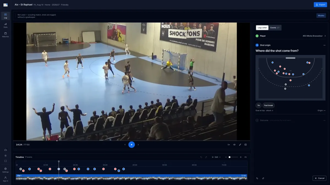This screenshot has width=330, height=185.
Task: Play the video with the blue play button
Action: 131,144
